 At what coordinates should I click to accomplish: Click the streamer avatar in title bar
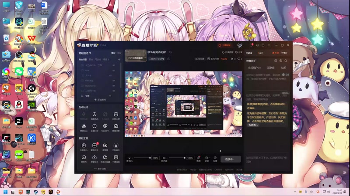pyautogui.click(x=240, y=45)
